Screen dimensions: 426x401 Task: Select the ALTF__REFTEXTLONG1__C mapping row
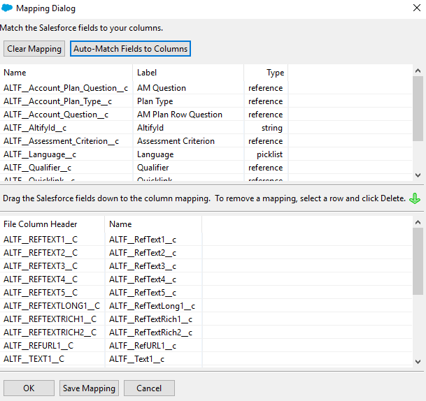(x=206, y=306)
